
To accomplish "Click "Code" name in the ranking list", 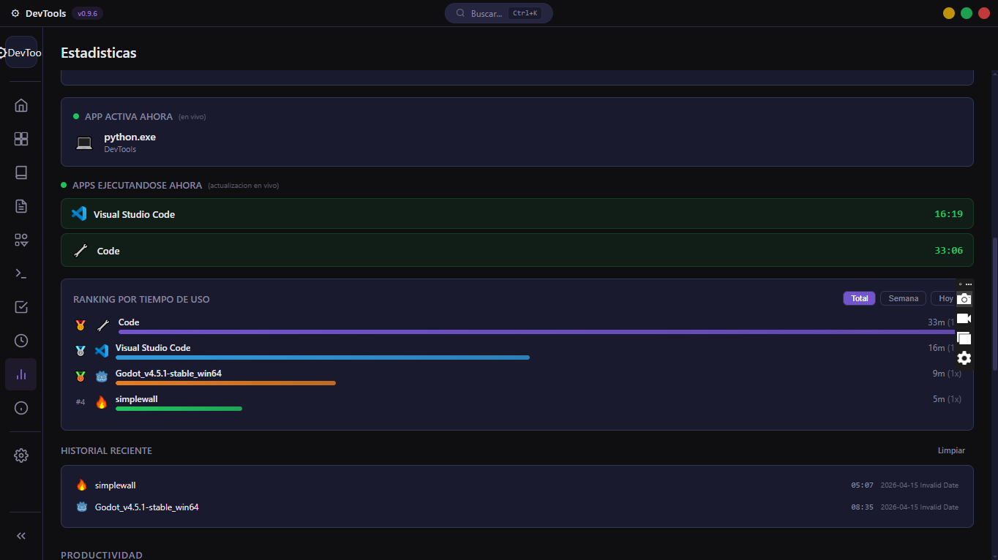I will [x=129, y=322].
